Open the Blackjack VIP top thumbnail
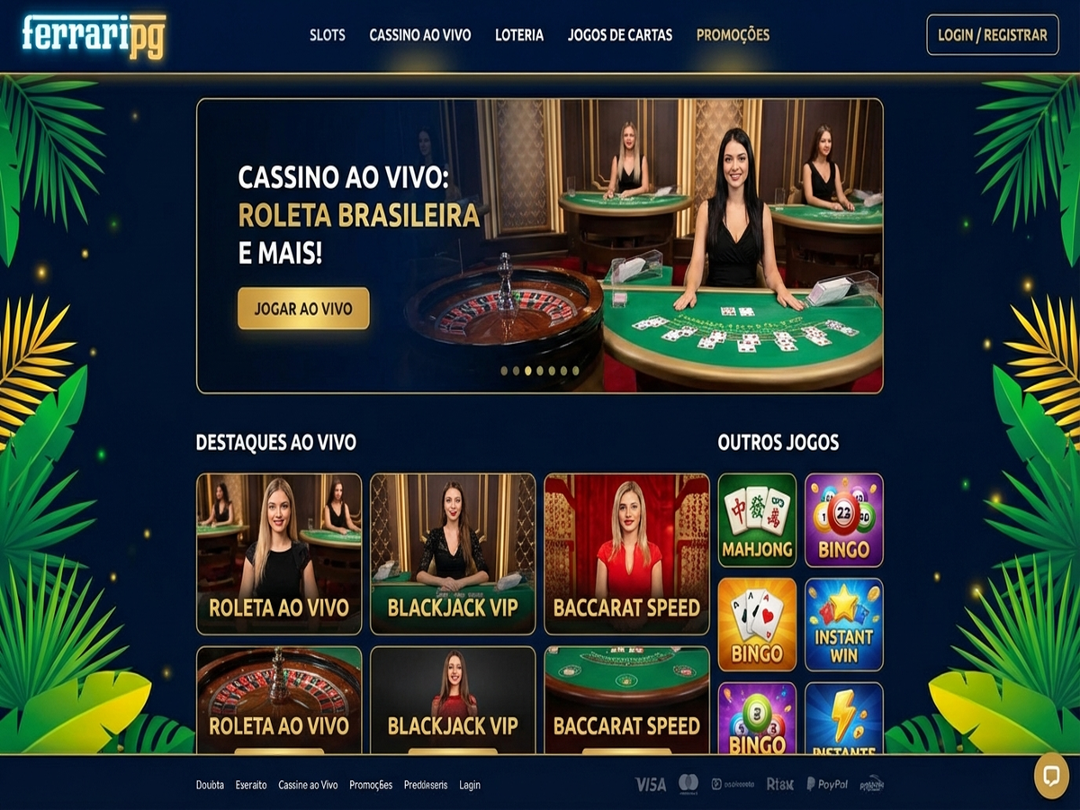This screenshot has width=1080, height=810. click(x=453, y=554)
